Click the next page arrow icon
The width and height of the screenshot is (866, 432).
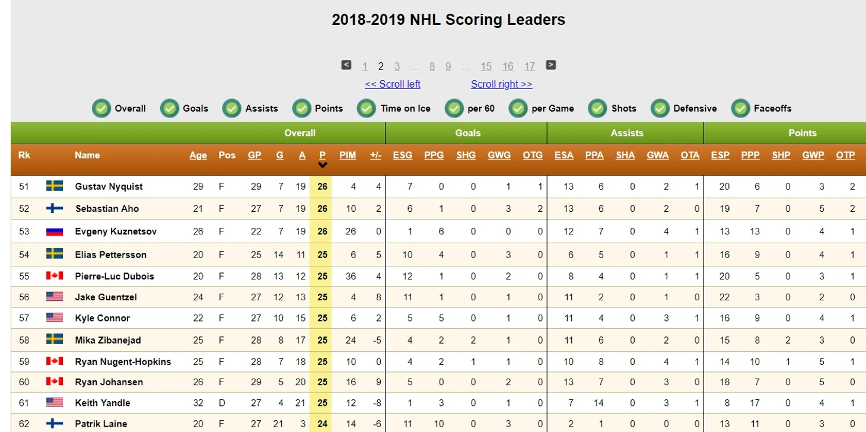[x=550, y=65]
